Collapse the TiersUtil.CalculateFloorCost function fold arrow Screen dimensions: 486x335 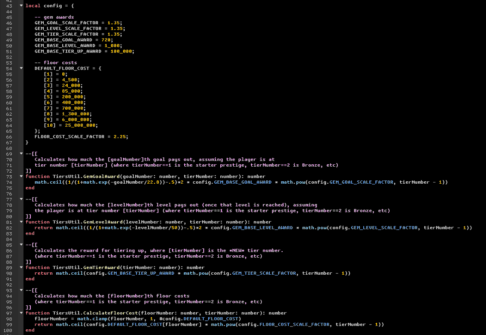tap(21, 313)
